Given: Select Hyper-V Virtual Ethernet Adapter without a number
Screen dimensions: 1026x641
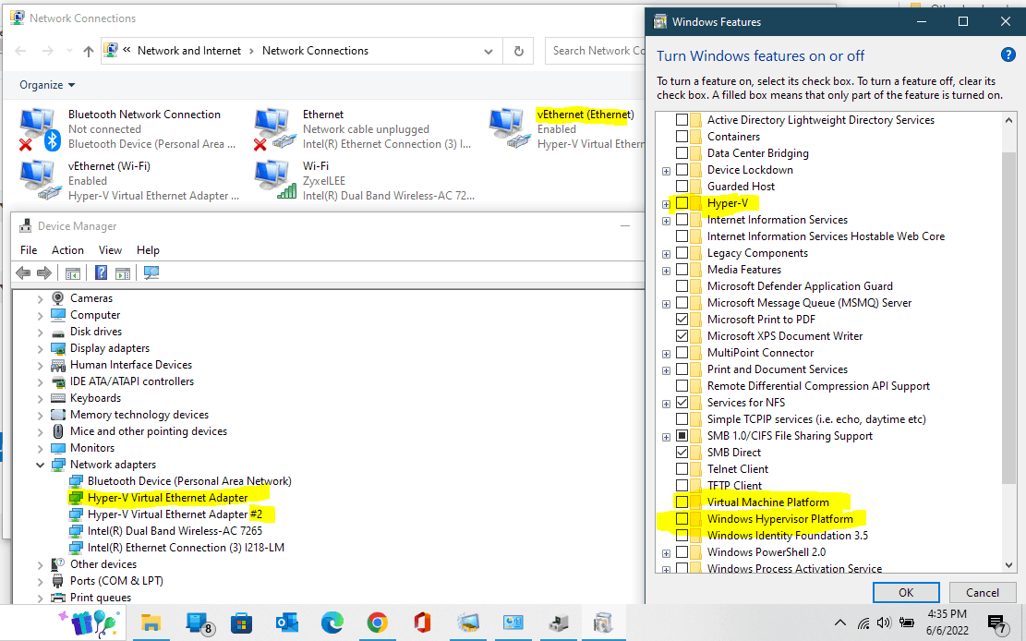Looking at the screenshot, I should coord(167,498).
